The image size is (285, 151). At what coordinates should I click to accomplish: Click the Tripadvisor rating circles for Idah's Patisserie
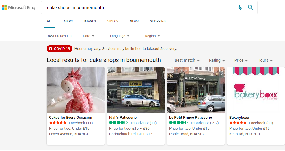point(118,123)
